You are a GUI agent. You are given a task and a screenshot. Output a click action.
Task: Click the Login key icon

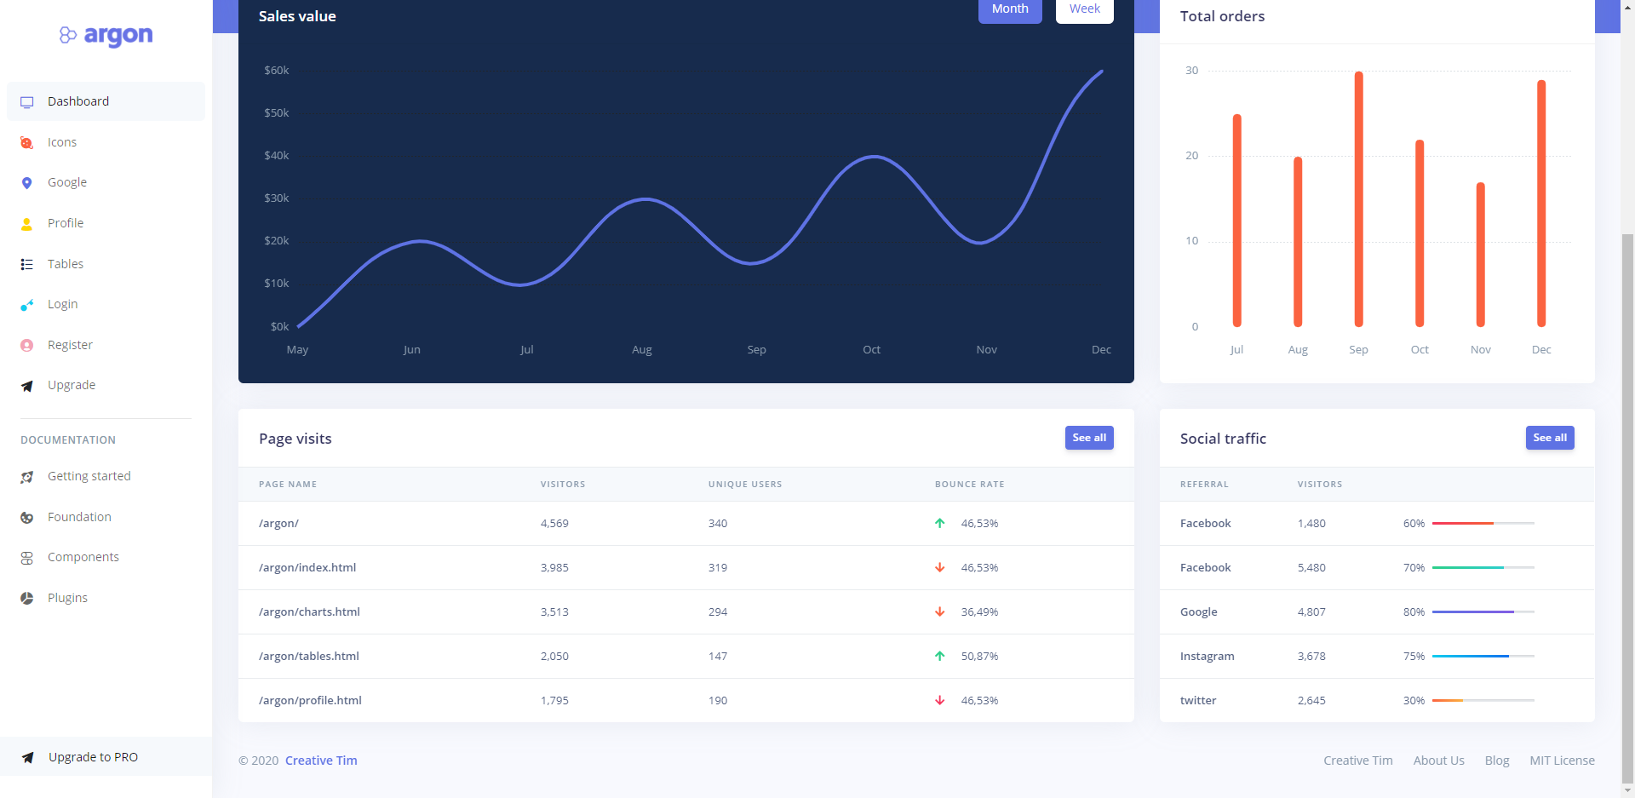(27, 305)
